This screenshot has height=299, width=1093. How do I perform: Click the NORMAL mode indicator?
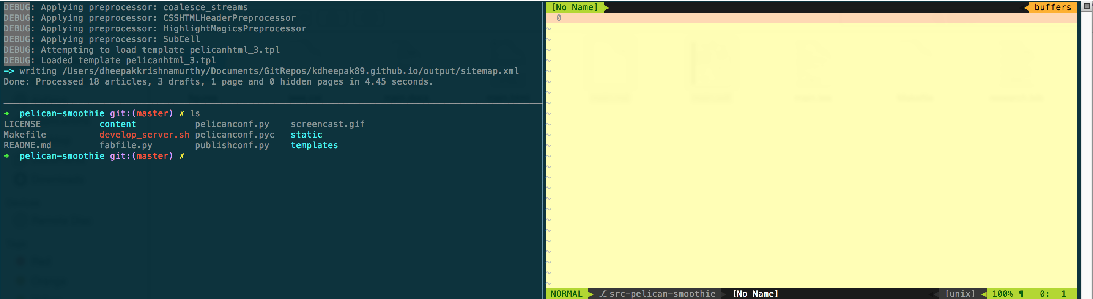click(566, 293)
